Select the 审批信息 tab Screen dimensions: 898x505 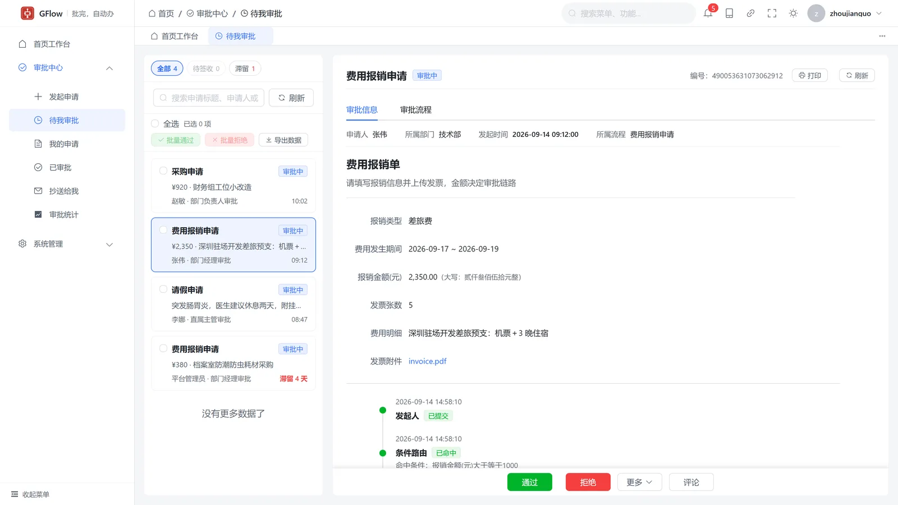[x=362, y=110]
